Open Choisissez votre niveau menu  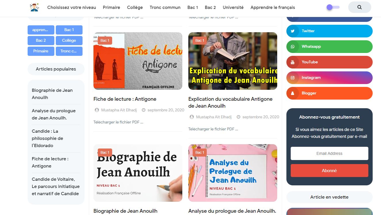[x=72, y=7]
